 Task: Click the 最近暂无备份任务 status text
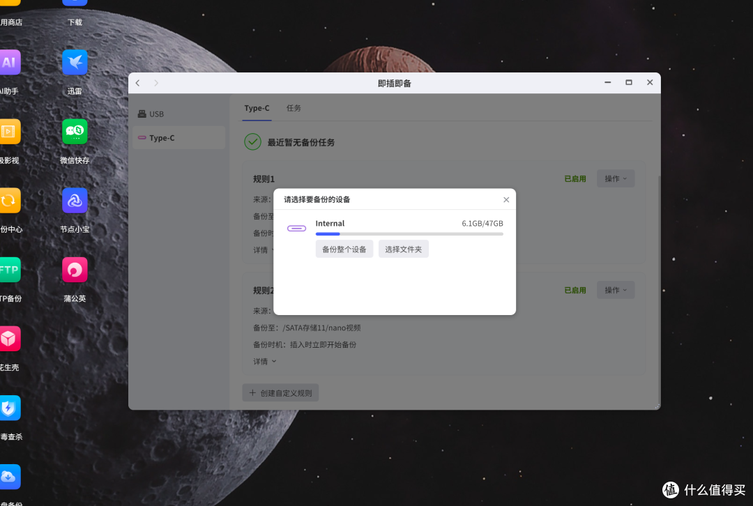[301, 143]
